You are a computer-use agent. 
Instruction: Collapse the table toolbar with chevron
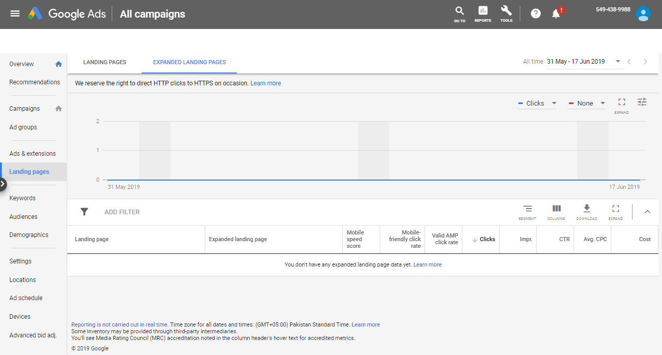[x=648, y=212]
